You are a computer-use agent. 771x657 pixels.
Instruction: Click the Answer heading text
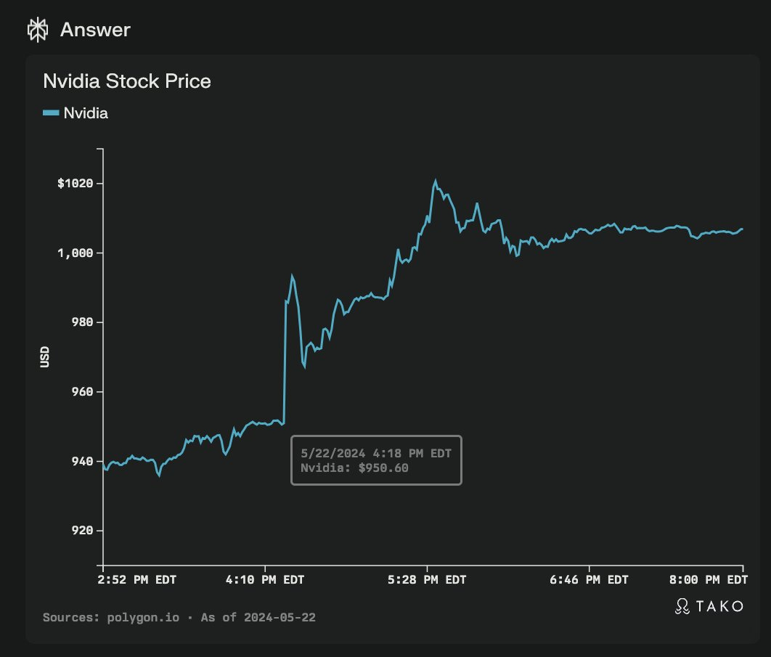point(95,30)
